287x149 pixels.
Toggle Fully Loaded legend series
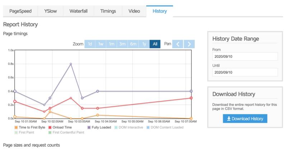[x=99, y=127]
